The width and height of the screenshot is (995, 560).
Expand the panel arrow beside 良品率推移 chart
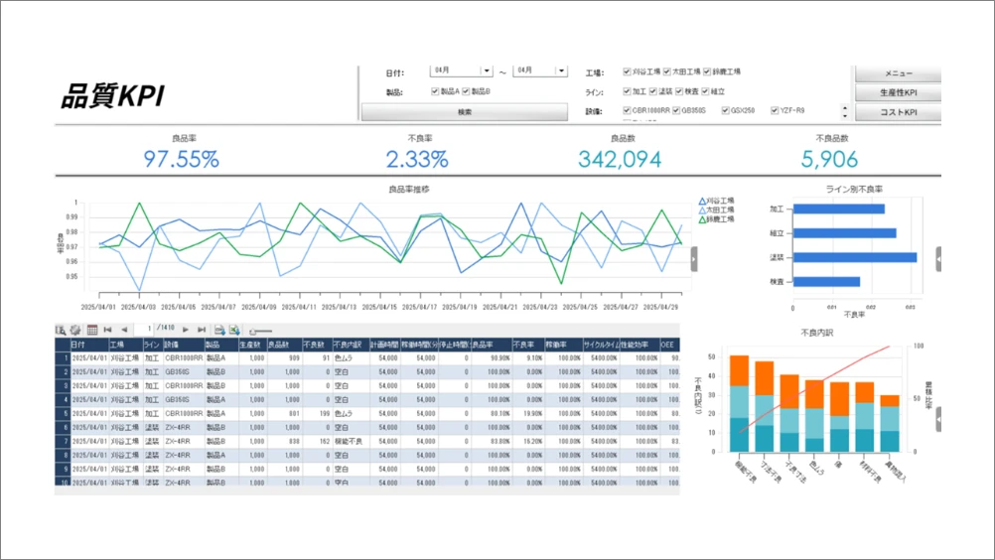[x=694, y=258]
